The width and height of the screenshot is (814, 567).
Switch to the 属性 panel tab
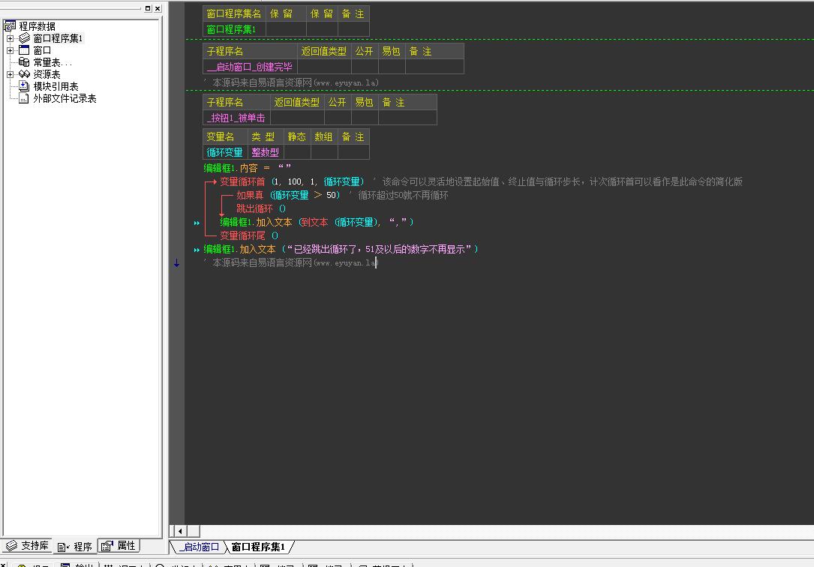click(x=119, y=546)
